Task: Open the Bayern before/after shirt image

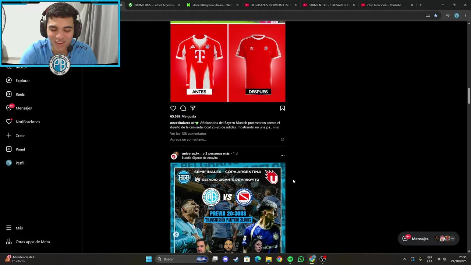Action: point(228,63)
